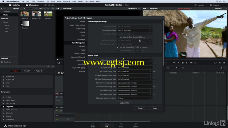Click Update Lists button
The width and height of the screenshot is (228, 128).
[x=124, y=103]
